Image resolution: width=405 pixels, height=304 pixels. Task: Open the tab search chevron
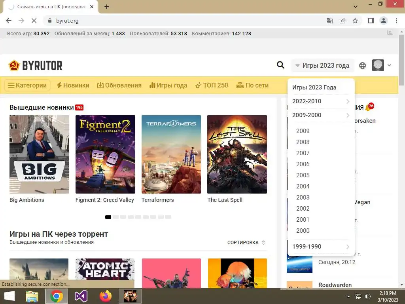pos(356,7)
